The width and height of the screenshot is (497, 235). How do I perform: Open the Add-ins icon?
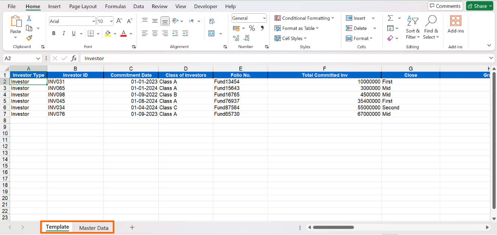(x=455, y=25)
